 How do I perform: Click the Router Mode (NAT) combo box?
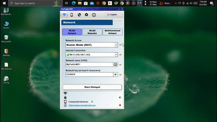click(x=92, y=45)
